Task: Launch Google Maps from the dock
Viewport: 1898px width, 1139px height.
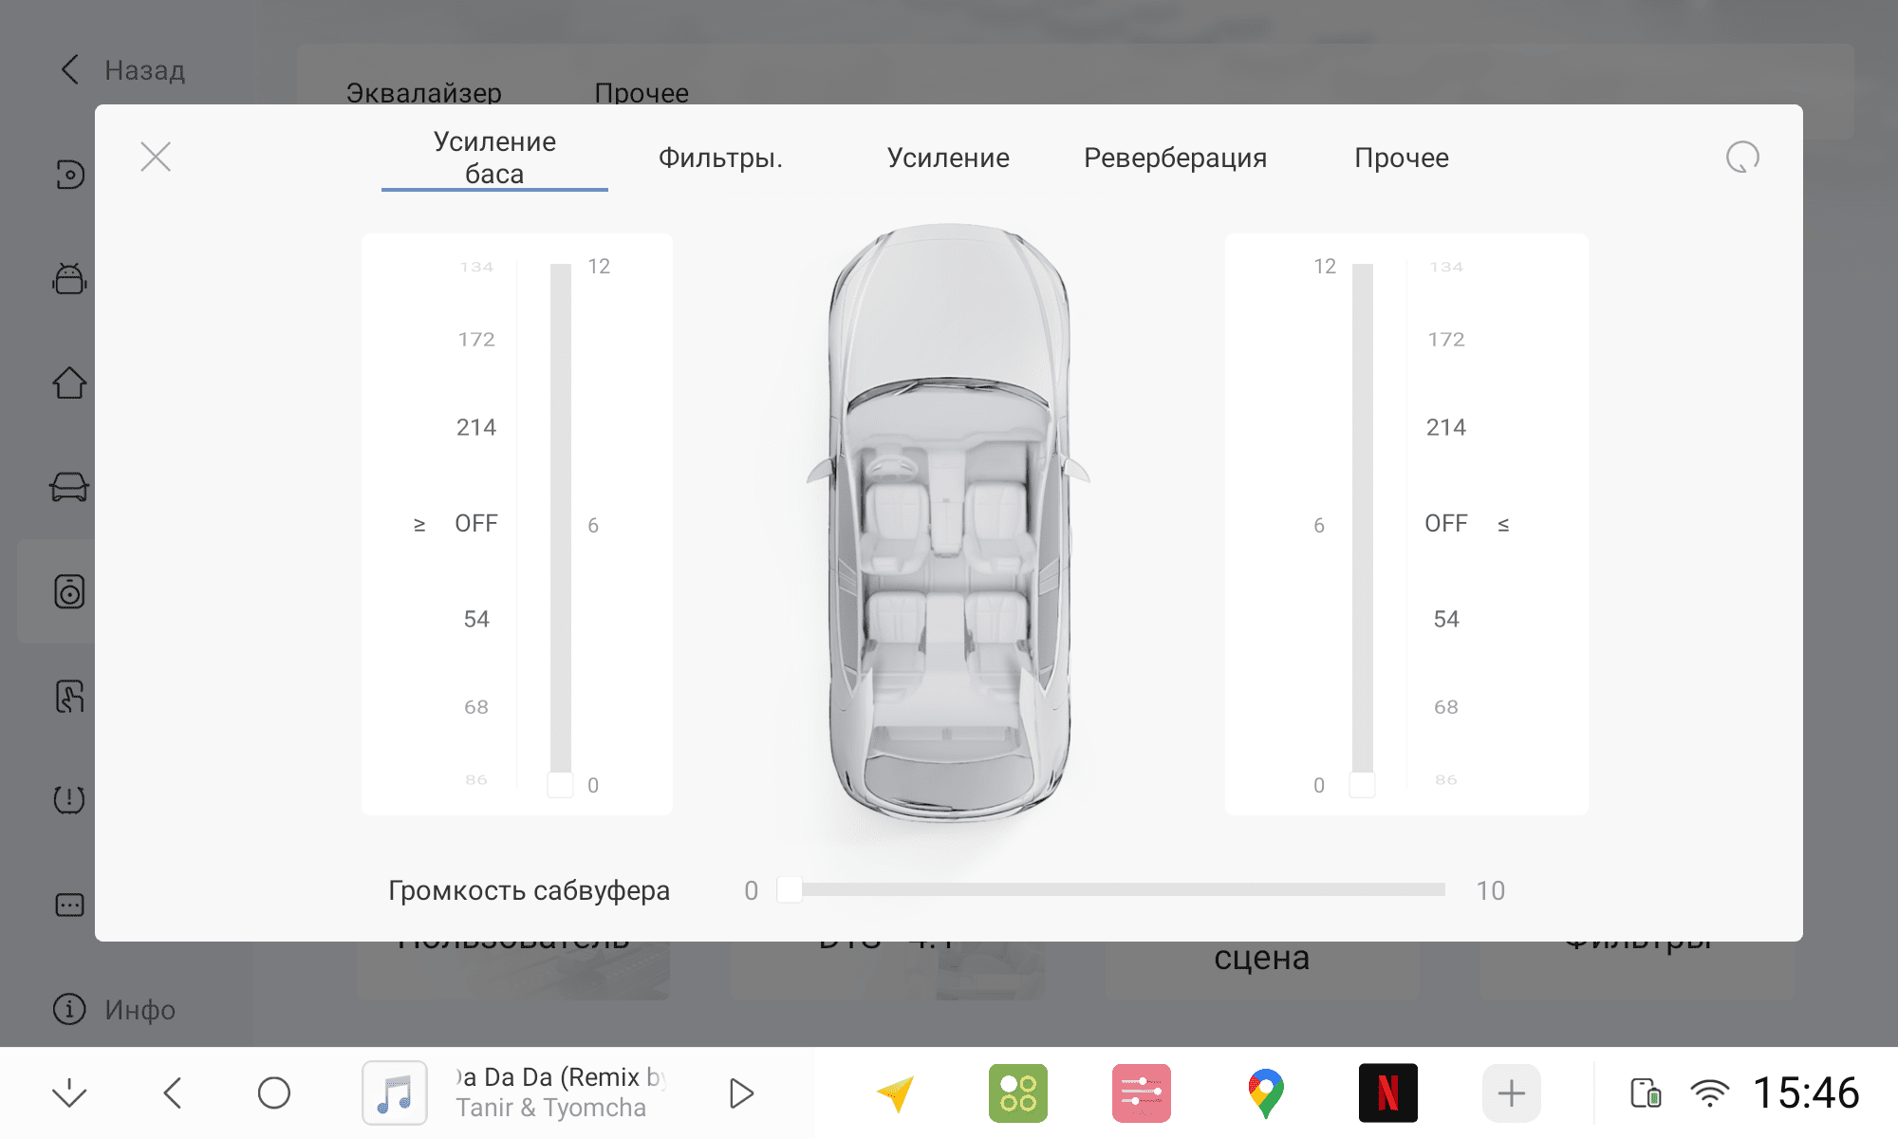Action: 1265,1092
